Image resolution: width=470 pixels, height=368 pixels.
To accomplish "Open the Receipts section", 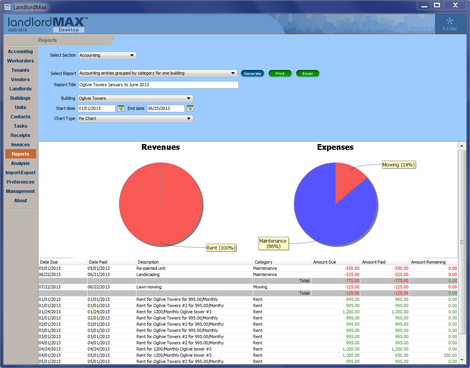I will coord(21,135).
